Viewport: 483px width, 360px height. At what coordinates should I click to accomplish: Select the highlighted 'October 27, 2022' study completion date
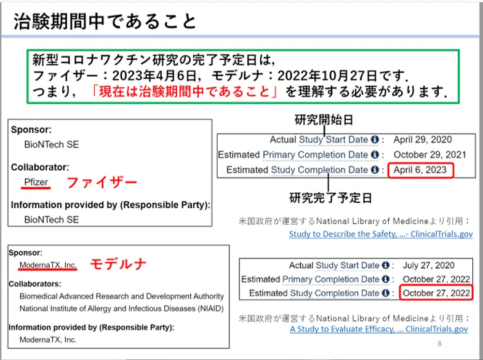[x=436, y=293]
